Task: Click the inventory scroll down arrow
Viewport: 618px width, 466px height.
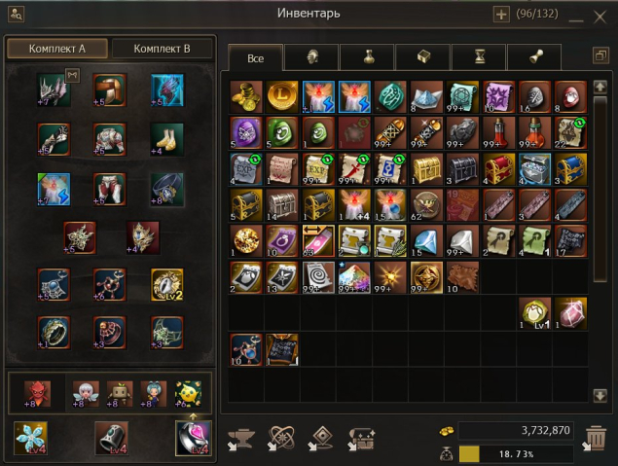Action: (600, 395)
